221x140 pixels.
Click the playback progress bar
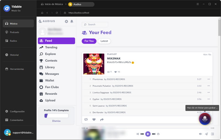(x=148, y=128)
